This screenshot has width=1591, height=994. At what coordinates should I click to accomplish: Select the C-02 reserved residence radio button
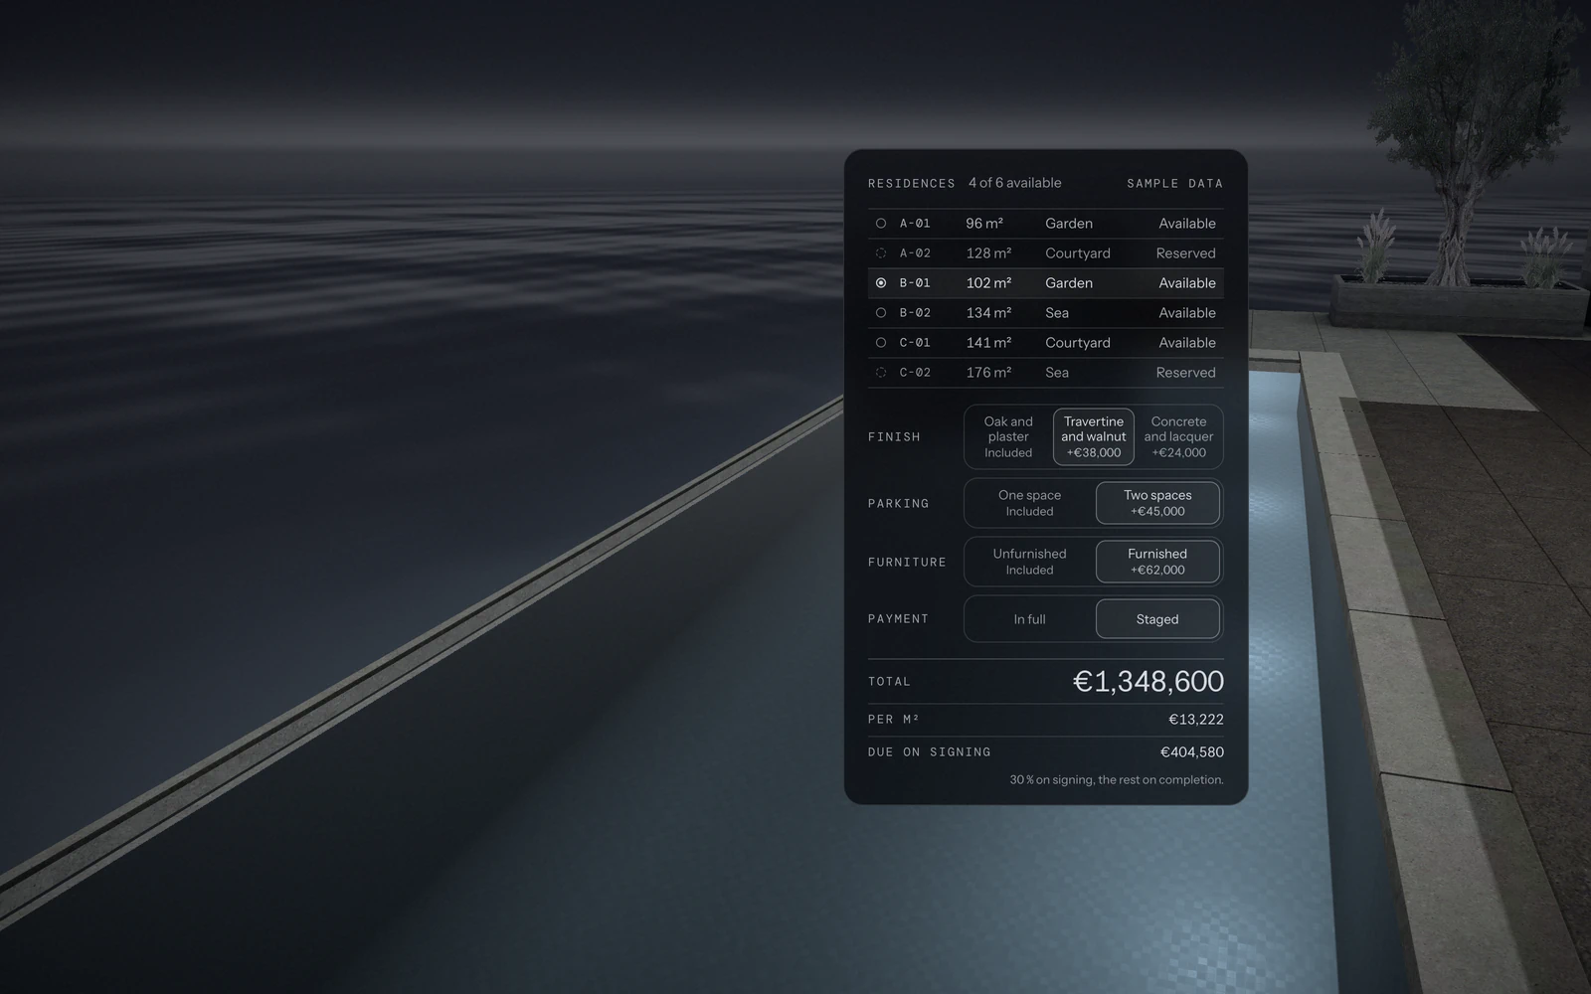[x=881, y=373]
